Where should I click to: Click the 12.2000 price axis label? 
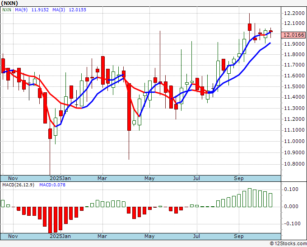(294, 13)
